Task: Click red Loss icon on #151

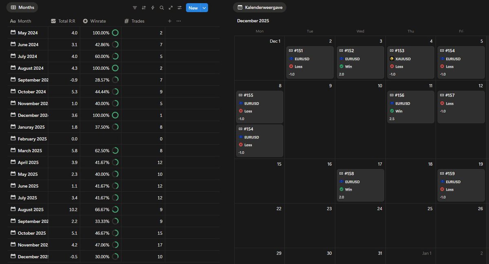Action: 291,67
